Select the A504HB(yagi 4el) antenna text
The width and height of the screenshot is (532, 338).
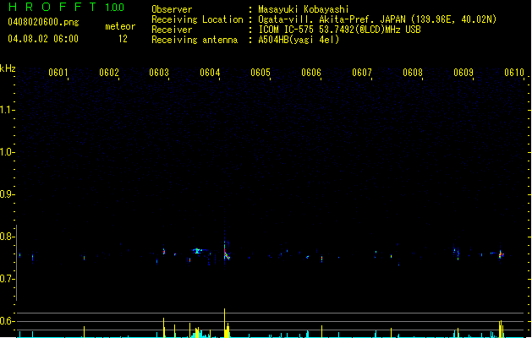pyautogui.click(x=299, y=40)
